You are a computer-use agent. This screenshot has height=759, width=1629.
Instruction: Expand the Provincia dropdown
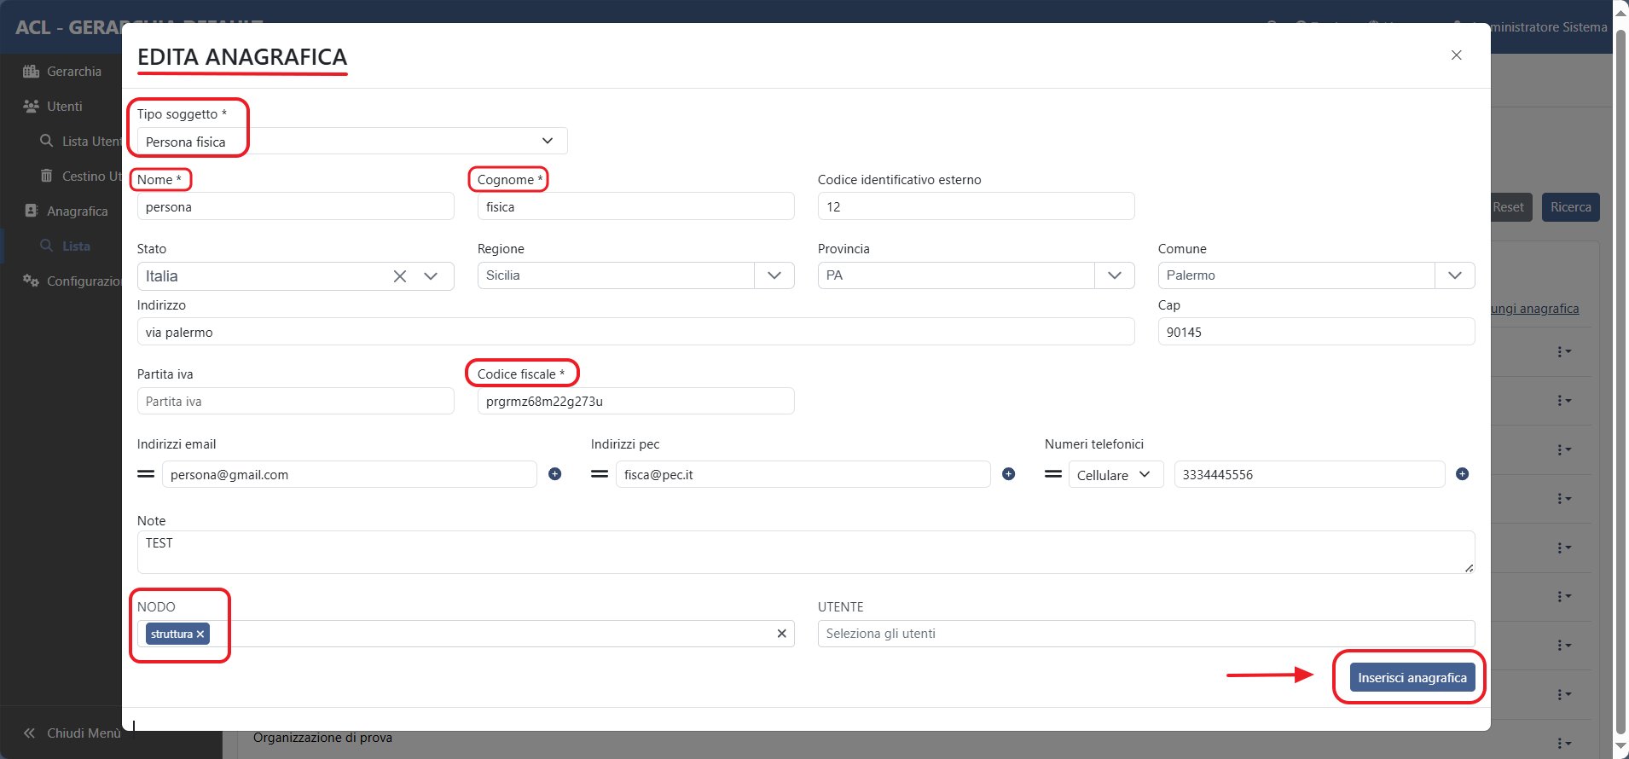click(1114, 275)
